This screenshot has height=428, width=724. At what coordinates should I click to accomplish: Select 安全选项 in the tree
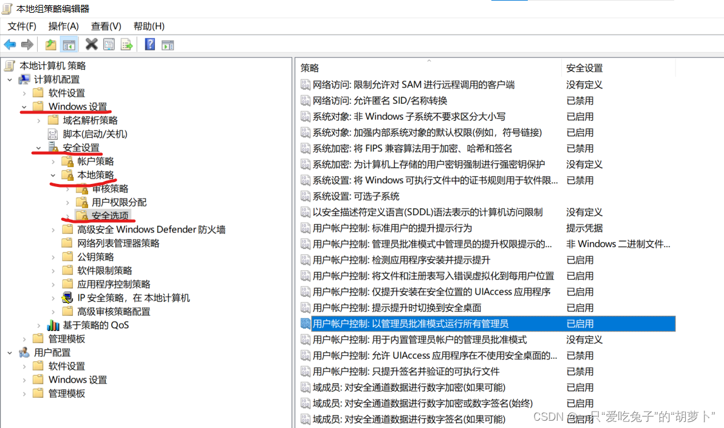click(110, 216)
